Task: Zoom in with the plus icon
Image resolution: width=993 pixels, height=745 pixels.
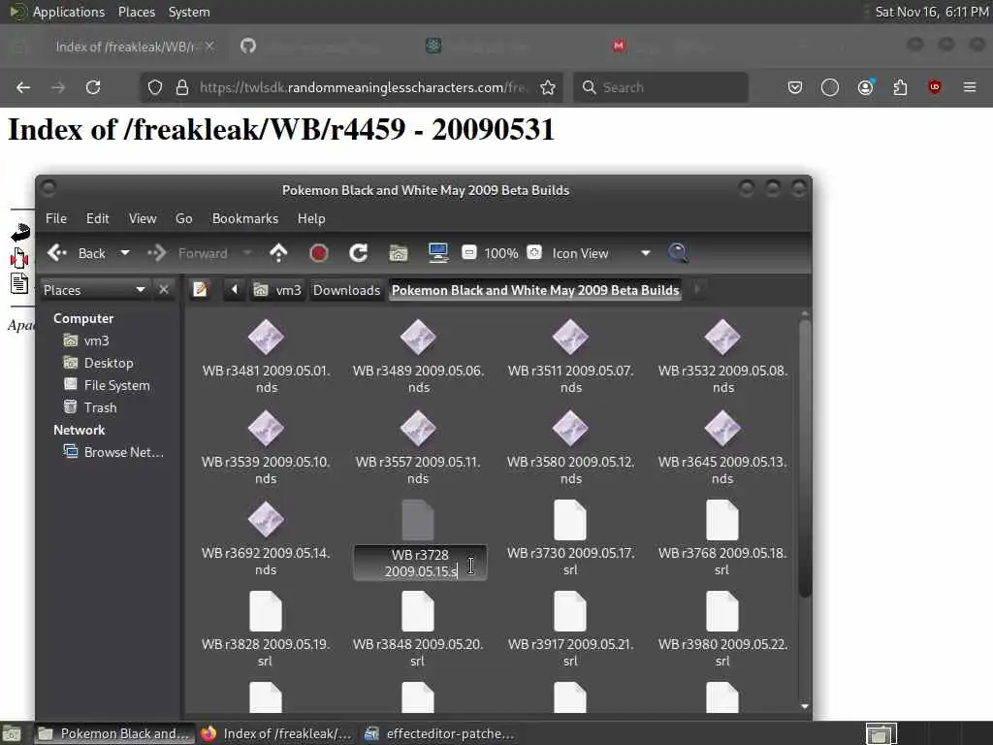Action: coord(534,253)
